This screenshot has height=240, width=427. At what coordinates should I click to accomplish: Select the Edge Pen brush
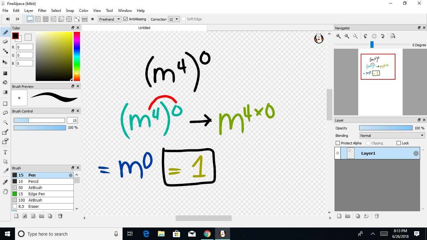point(37,194)
